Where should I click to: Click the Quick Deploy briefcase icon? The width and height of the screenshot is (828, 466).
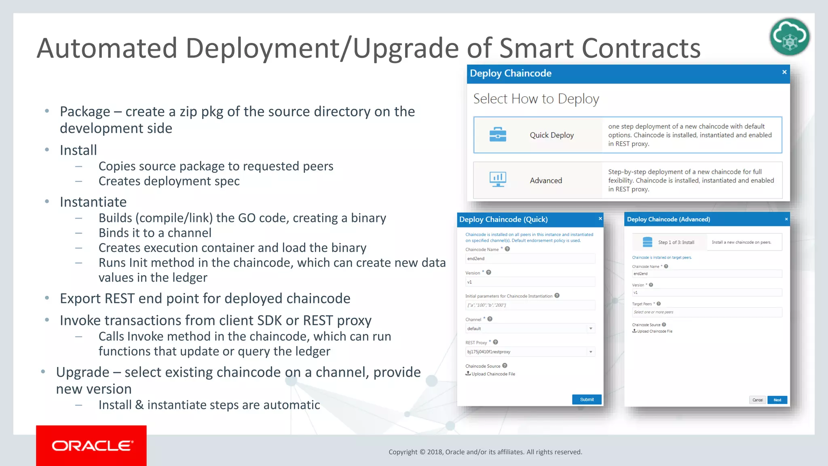(x=498, y=135)
